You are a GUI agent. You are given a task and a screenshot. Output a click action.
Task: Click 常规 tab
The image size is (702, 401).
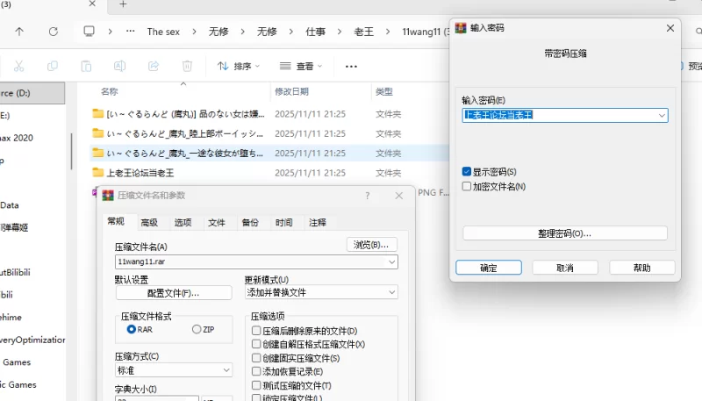point(116,221)
